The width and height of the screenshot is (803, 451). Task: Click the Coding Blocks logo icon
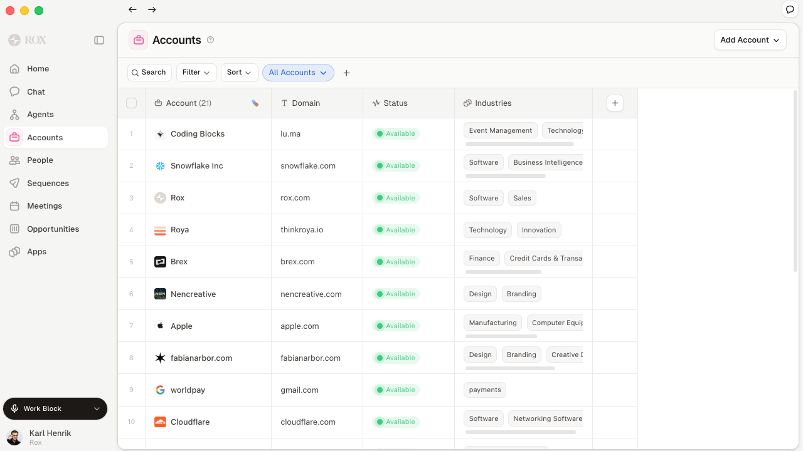pos(160,134)
